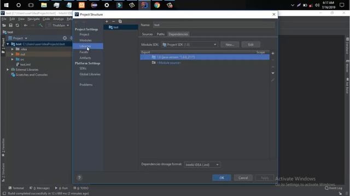Open Module SDK dropdown
Viewport: 350px width, 196px height.
tap(190, 45)
